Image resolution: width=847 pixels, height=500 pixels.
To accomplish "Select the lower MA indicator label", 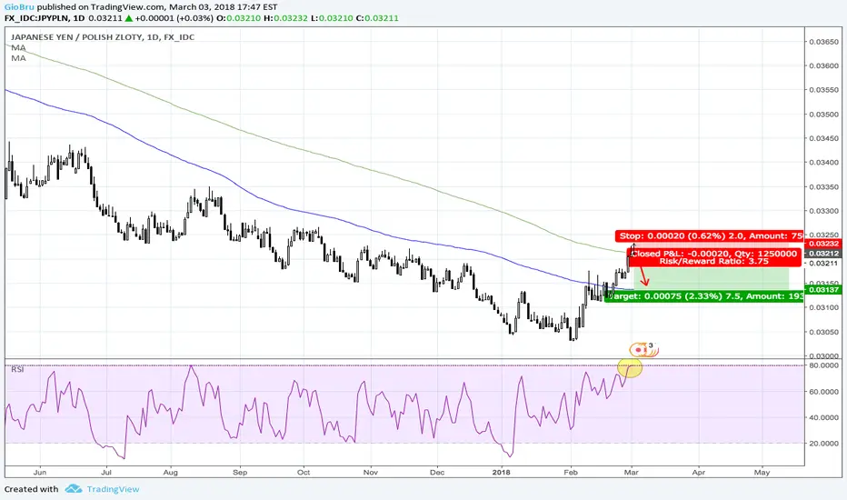I will pyautogui.click(x=18, y=58).
